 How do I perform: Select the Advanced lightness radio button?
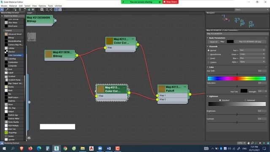click(246, 100)
